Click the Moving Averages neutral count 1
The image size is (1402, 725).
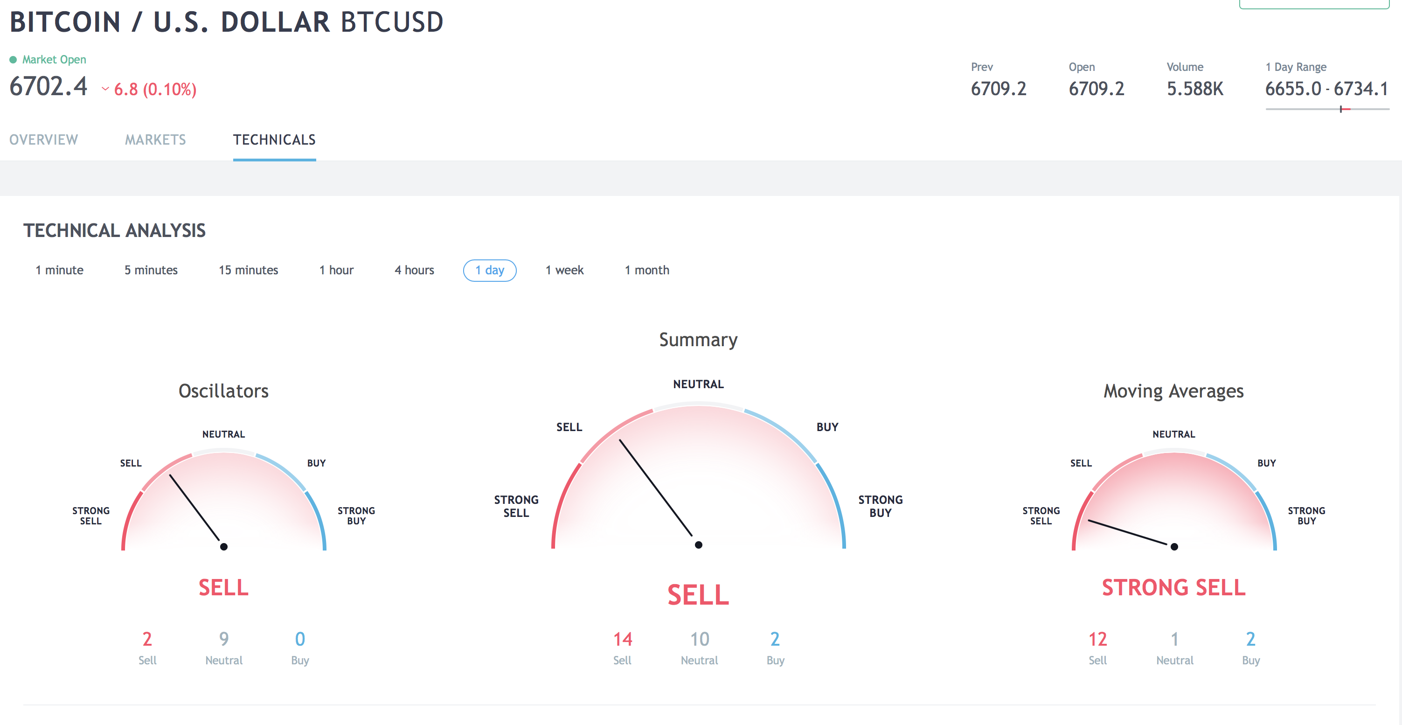(1174, 639)
